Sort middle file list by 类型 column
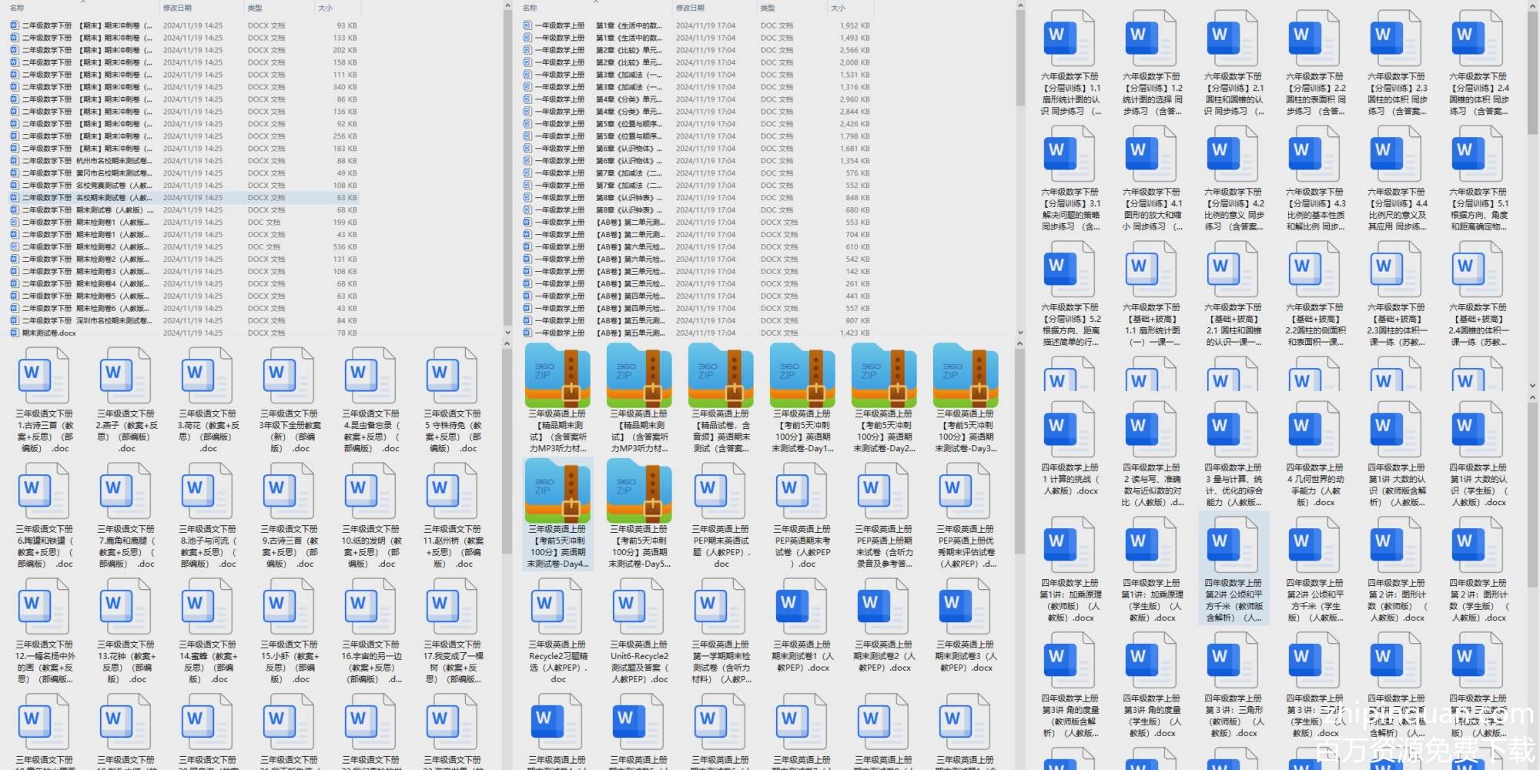The width and height of the screenshot is (1540, 770). click(768, 8)
